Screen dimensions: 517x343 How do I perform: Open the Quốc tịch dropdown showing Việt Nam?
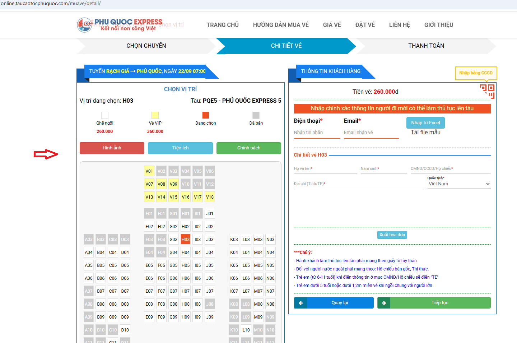click(x=459, y=184)
